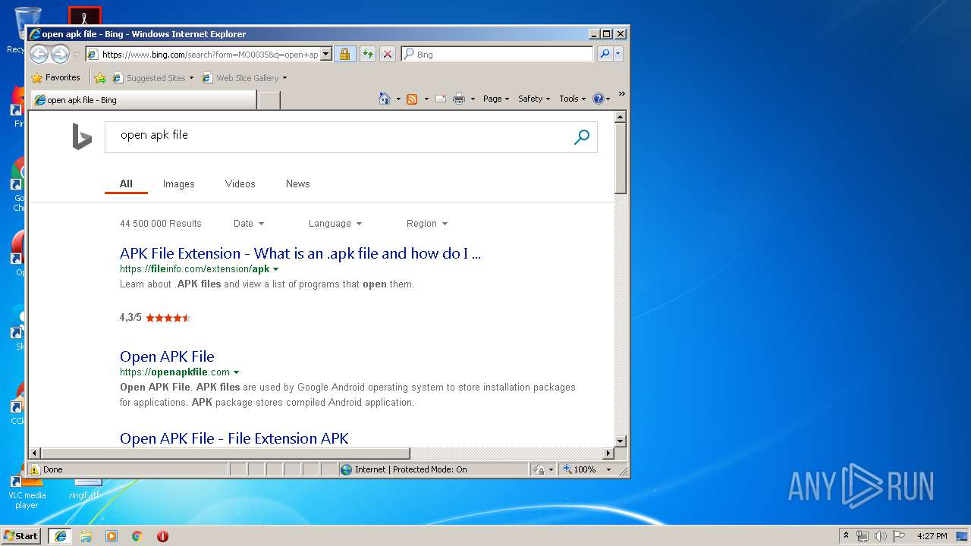Image resolution: width=971 pixels, height=546 pixels.
Task: Switch to the Videos search tab
Action: 240,184
